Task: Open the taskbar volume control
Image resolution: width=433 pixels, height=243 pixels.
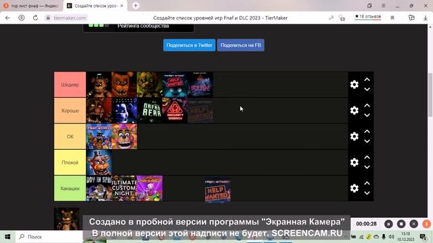Action: coord(391,237)
